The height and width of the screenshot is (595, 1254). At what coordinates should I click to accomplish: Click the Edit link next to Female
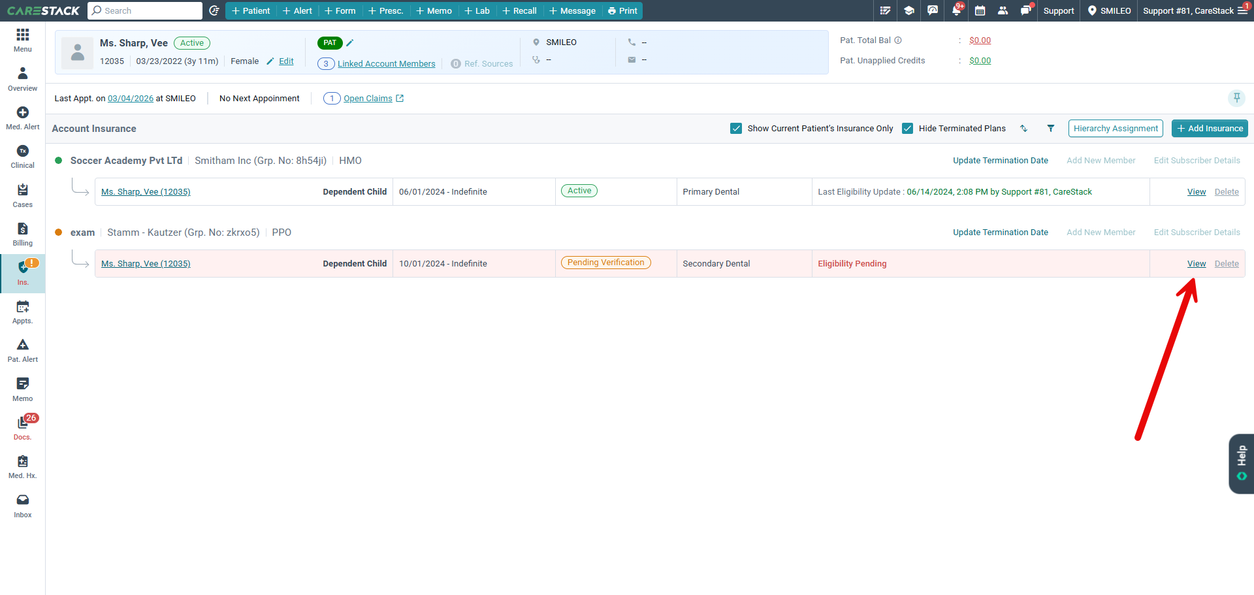coord(286,61)
